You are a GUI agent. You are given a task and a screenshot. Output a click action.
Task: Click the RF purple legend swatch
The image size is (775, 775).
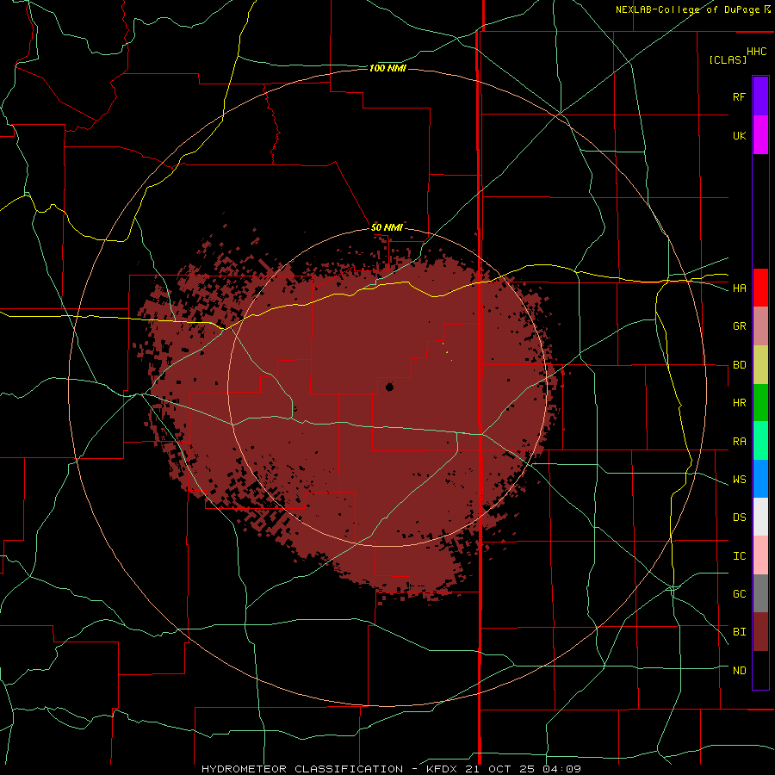coord(760,96)
